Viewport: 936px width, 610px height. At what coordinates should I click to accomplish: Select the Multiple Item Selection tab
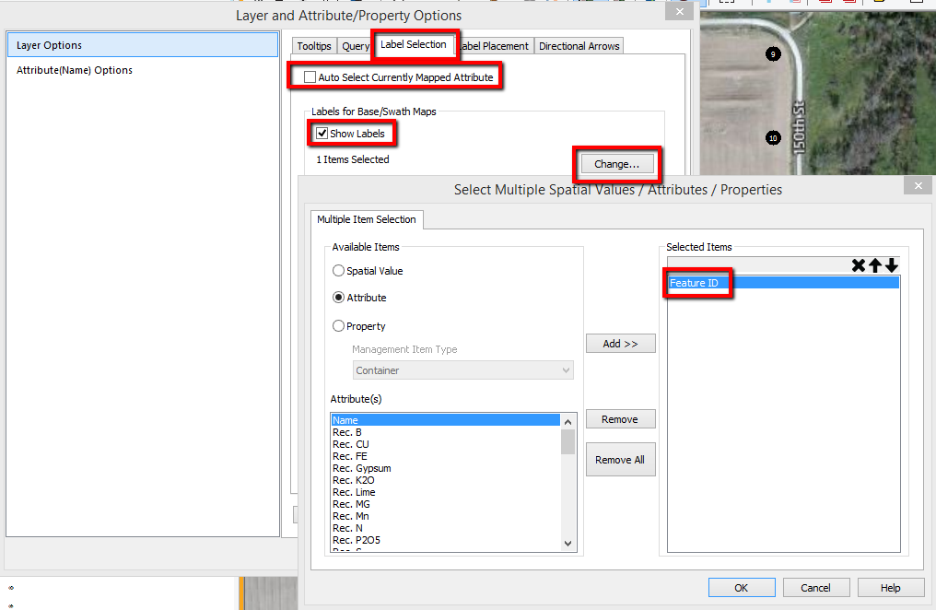click(367, 219)
